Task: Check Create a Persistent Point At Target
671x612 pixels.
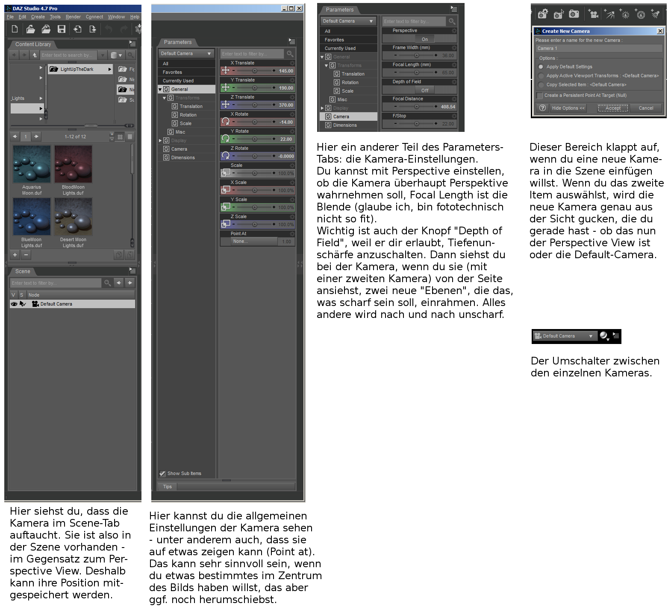Action: point(539,96)
